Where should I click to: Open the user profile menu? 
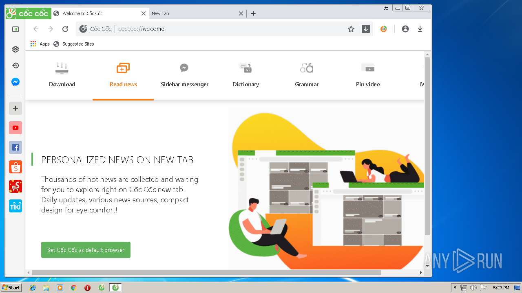point(405,29)
